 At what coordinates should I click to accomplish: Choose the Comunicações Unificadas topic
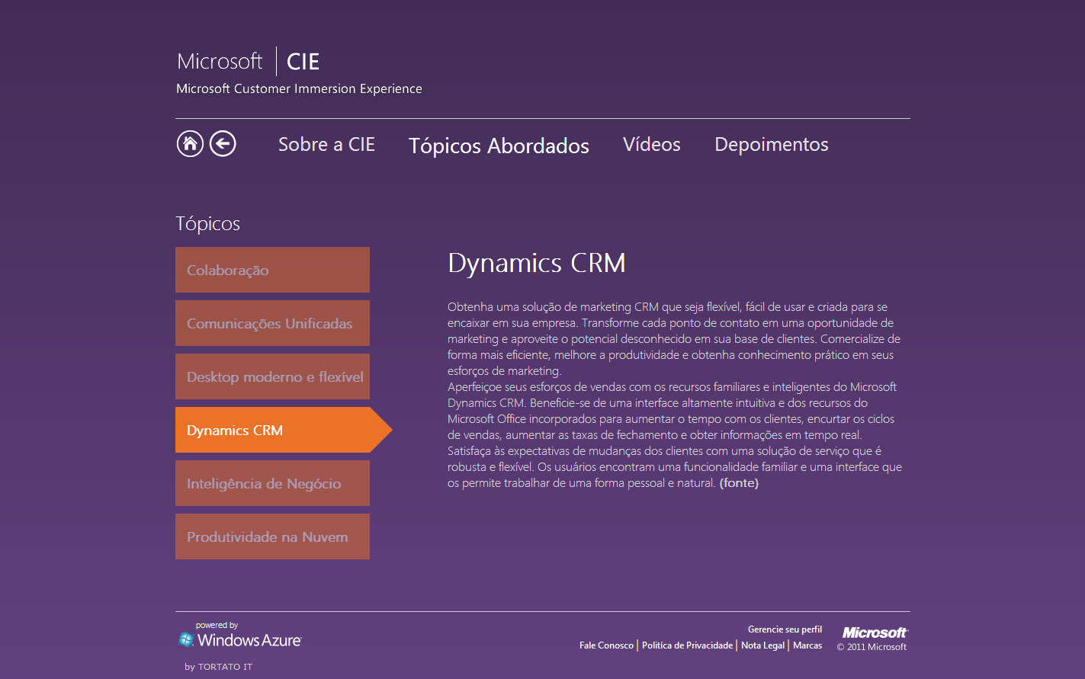pos(272,323)
